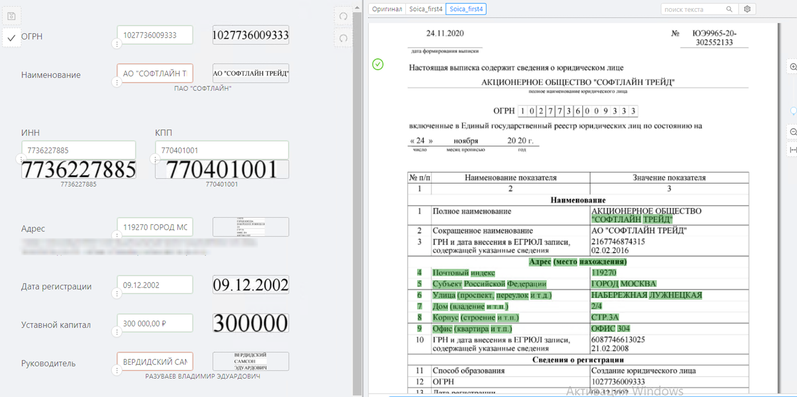Open three-dot menu of Руководитель field
The height and width of the screenshot is (397, 797).
coord(116,370)
